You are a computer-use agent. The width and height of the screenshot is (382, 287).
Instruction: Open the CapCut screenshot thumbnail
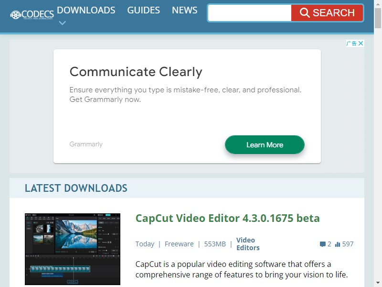pos(73,249)
